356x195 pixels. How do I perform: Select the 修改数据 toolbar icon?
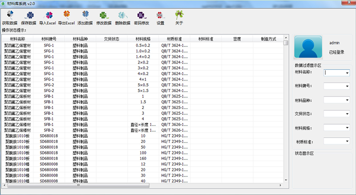pyautogui.click(x=104, y=17)
